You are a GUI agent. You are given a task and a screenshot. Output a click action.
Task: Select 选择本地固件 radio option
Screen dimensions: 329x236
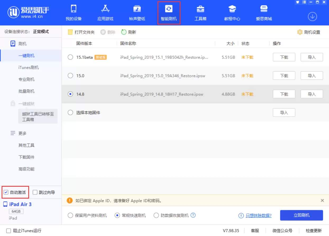[70, 113]
